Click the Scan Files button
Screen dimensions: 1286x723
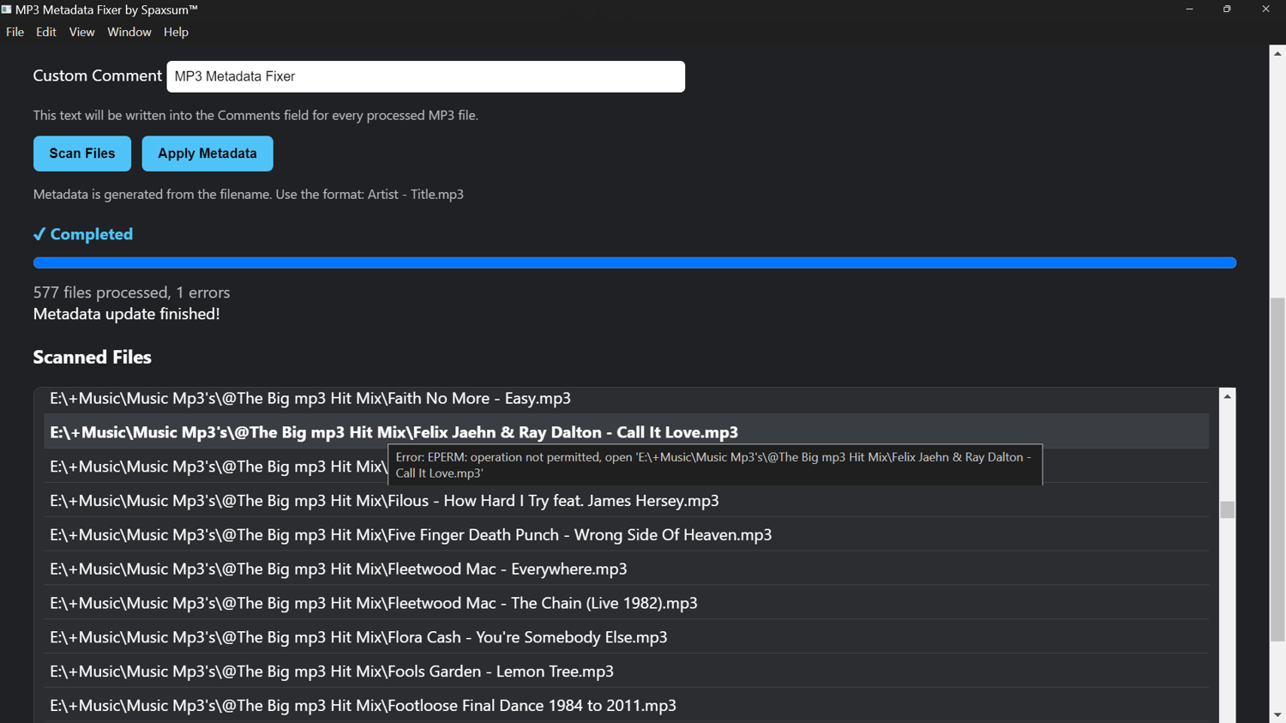82,154
